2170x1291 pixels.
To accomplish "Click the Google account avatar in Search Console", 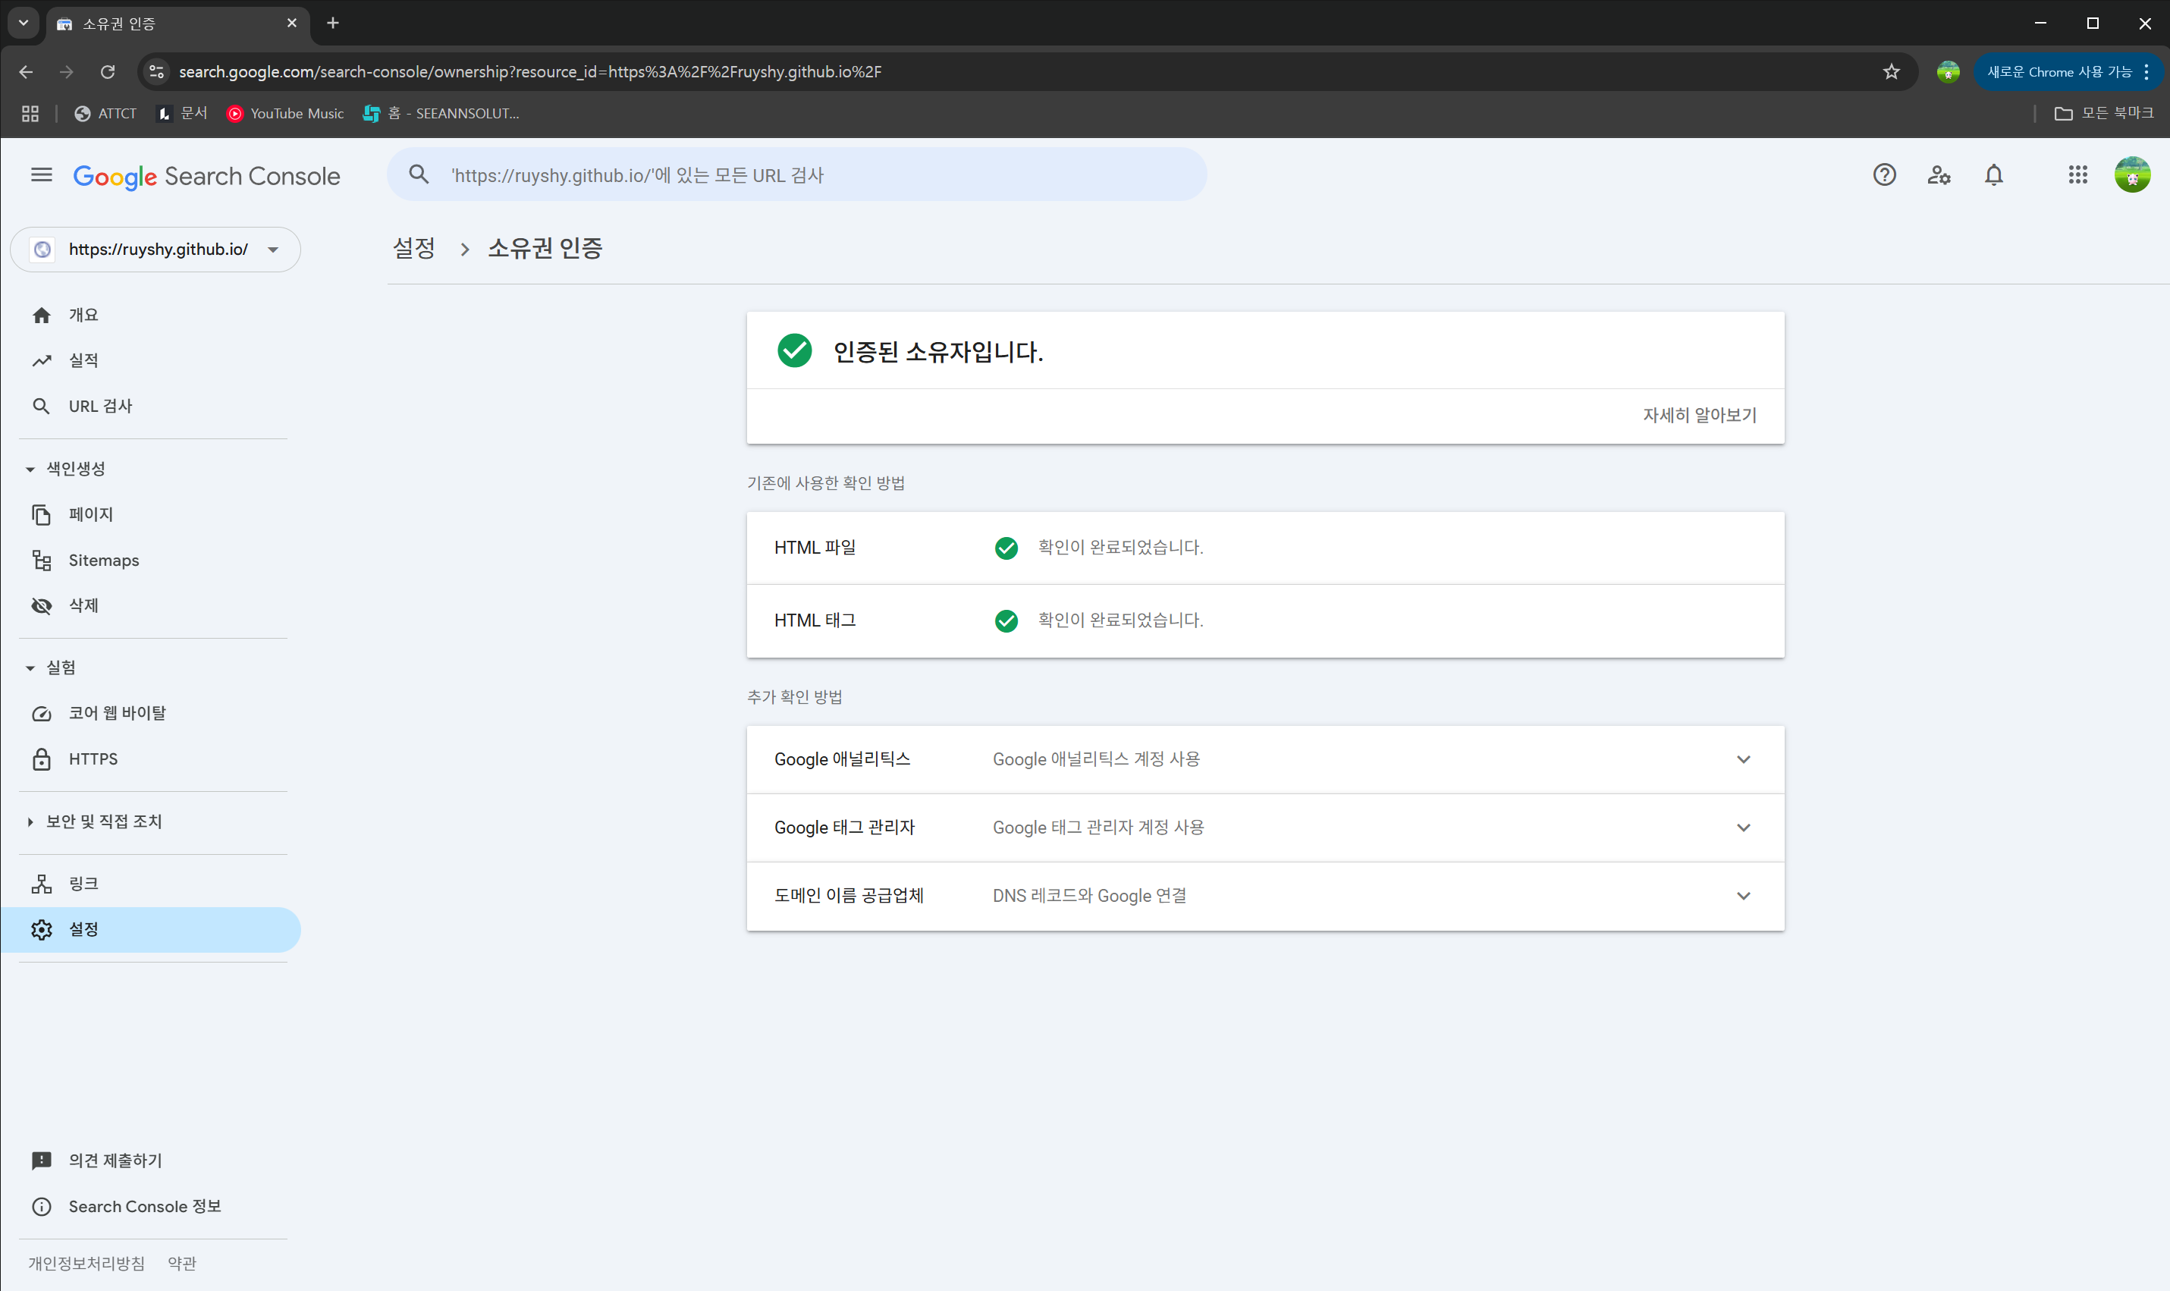I will click(x=2132, y=175).
